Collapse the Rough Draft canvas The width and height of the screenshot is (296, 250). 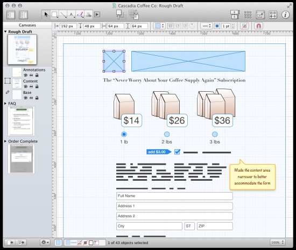[5, 32]
